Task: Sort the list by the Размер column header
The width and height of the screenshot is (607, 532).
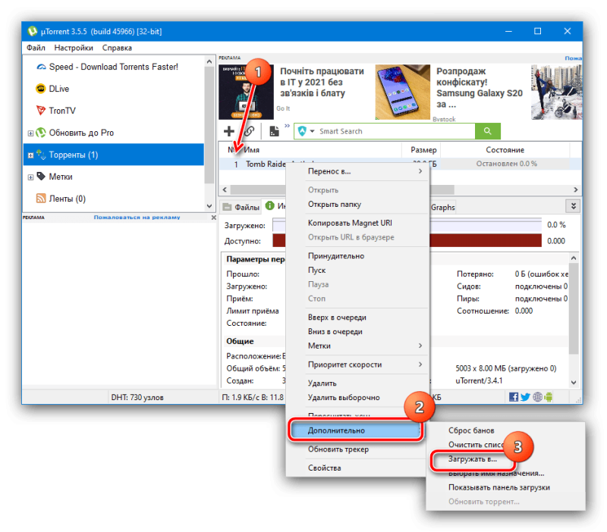Action: [x=423, y=149]
